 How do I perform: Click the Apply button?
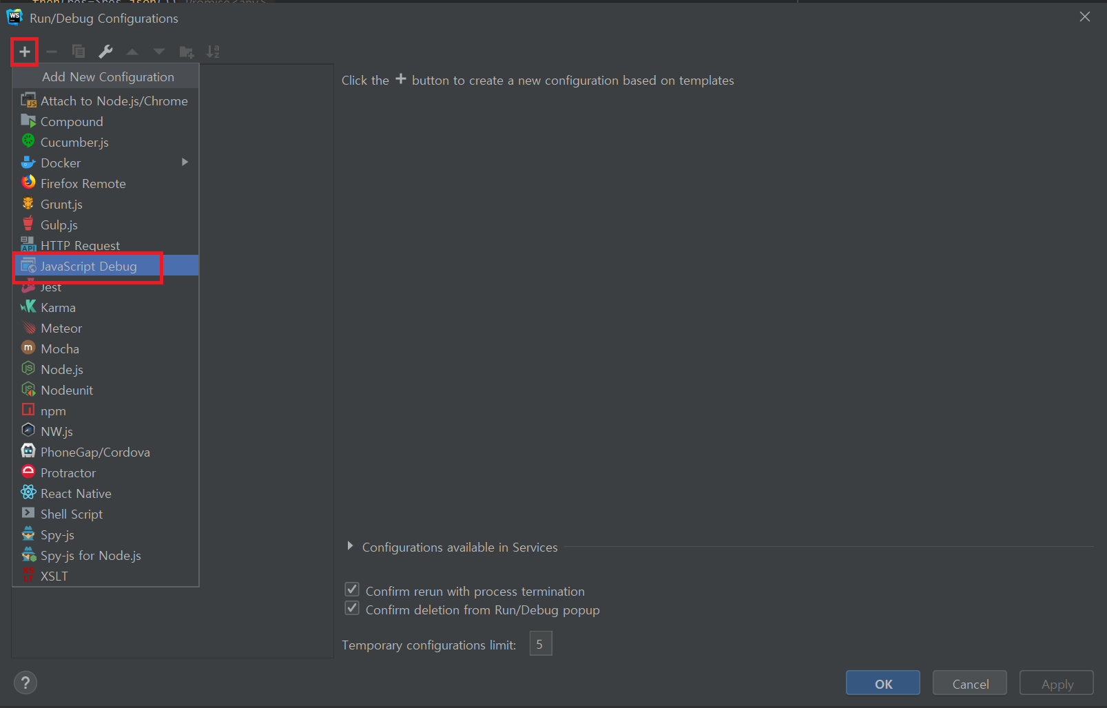click(1057, 683)
